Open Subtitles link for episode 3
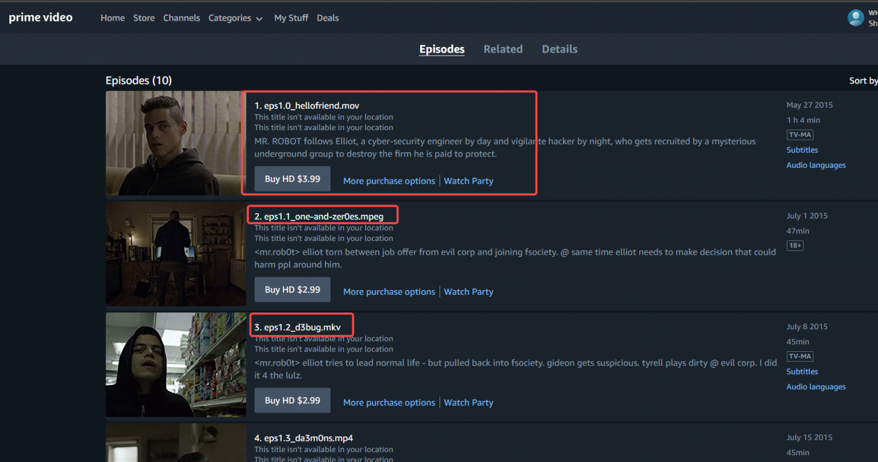The width and height of the screenshot is (878, 462). [x=802, y=372]
